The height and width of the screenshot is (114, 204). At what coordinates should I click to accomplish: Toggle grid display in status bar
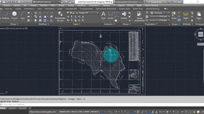tap(102, 112)
